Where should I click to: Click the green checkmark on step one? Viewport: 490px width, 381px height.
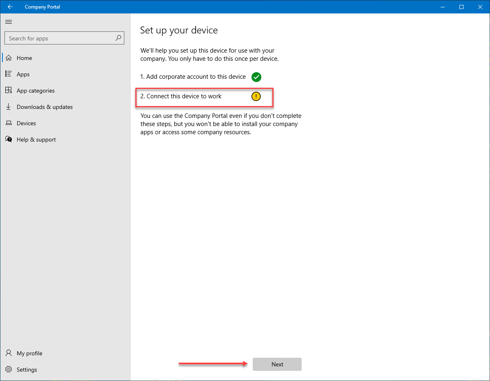click(x=256, y=77)
